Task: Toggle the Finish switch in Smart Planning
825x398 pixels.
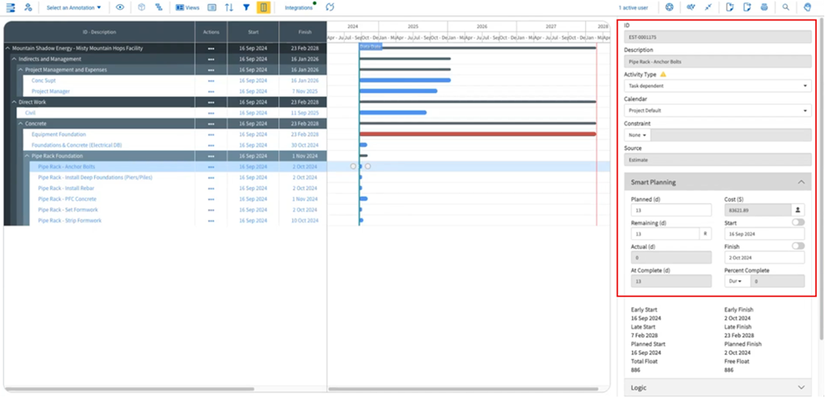Action: pos(798,246)
